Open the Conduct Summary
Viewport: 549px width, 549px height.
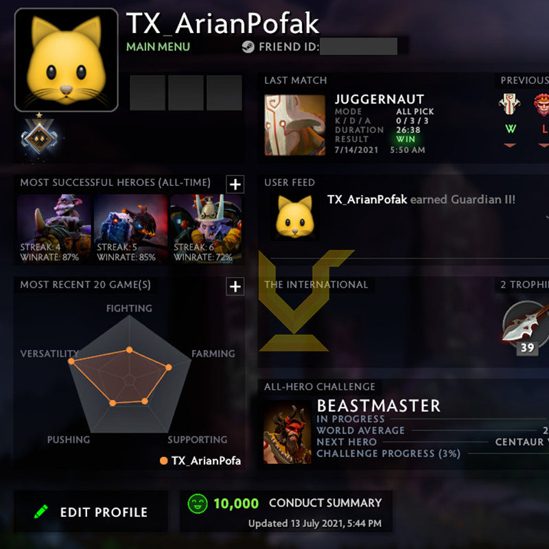[325, 503]
